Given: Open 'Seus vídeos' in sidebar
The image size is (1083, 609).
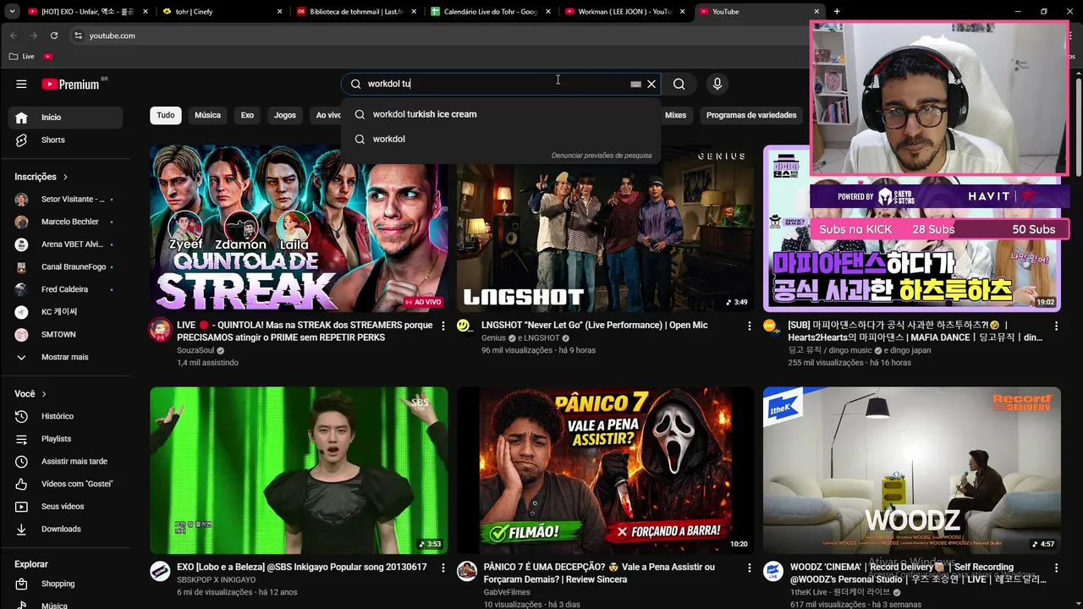Looking at the screenshot, I should point(65,507).
